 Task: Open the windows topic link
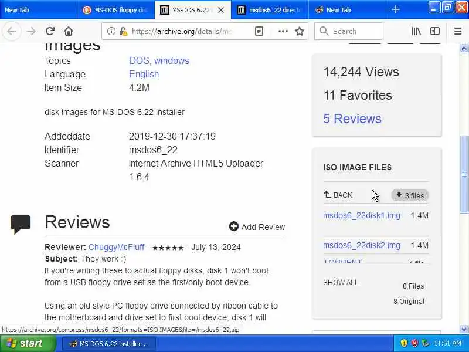click(172, 61)
